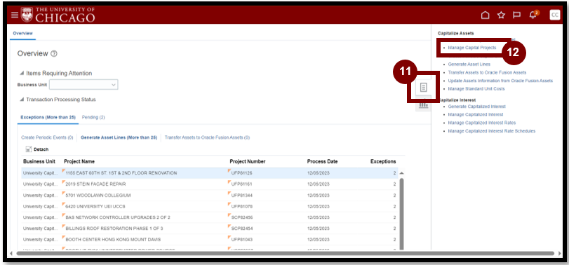Open Generate Asset Lines task link

469,64
